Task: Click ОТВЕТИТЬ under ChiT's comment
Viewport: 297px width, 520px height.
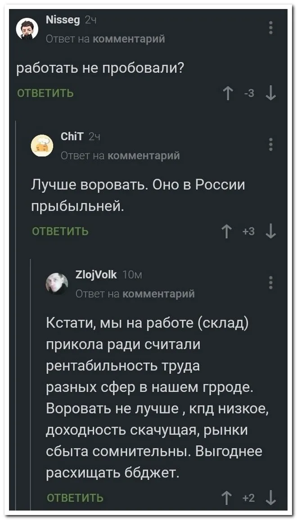Action: [x=60, y=232]
